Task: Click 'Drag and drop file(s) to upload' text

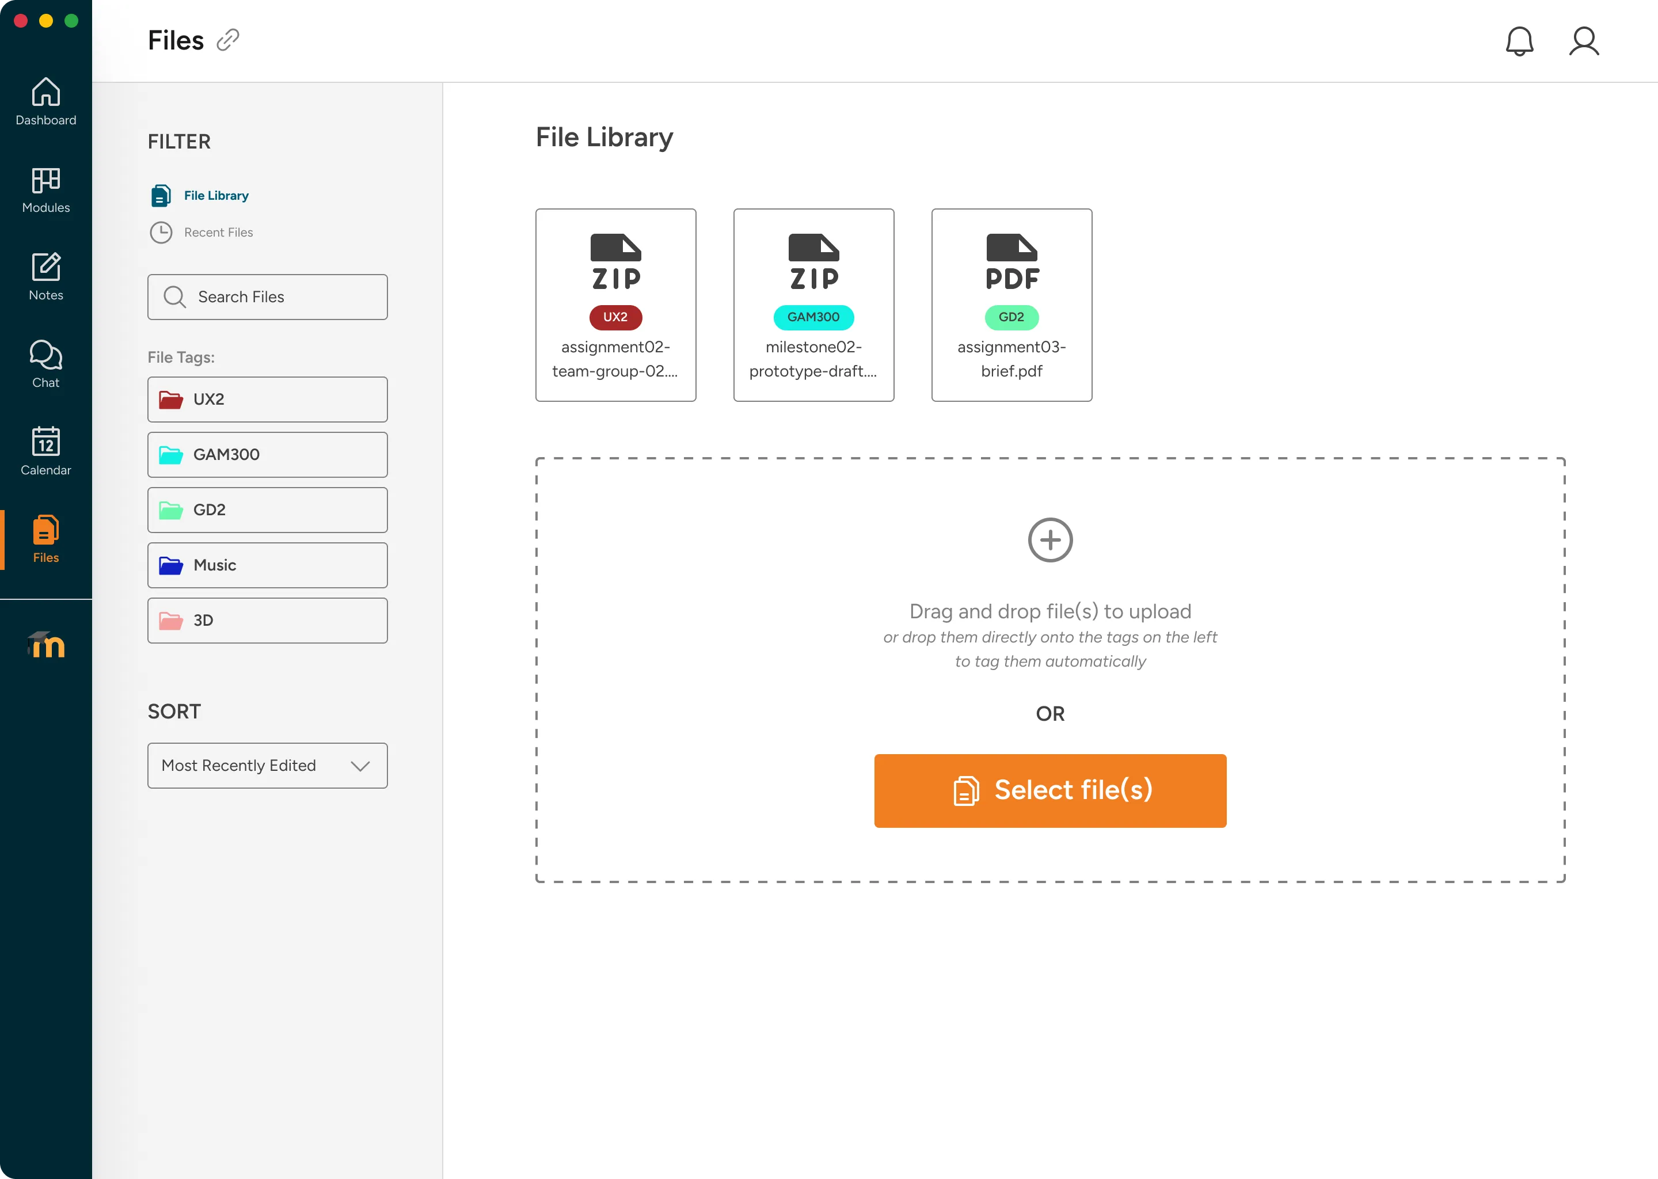Action: pyautogui.click(x=1051, y=611)
